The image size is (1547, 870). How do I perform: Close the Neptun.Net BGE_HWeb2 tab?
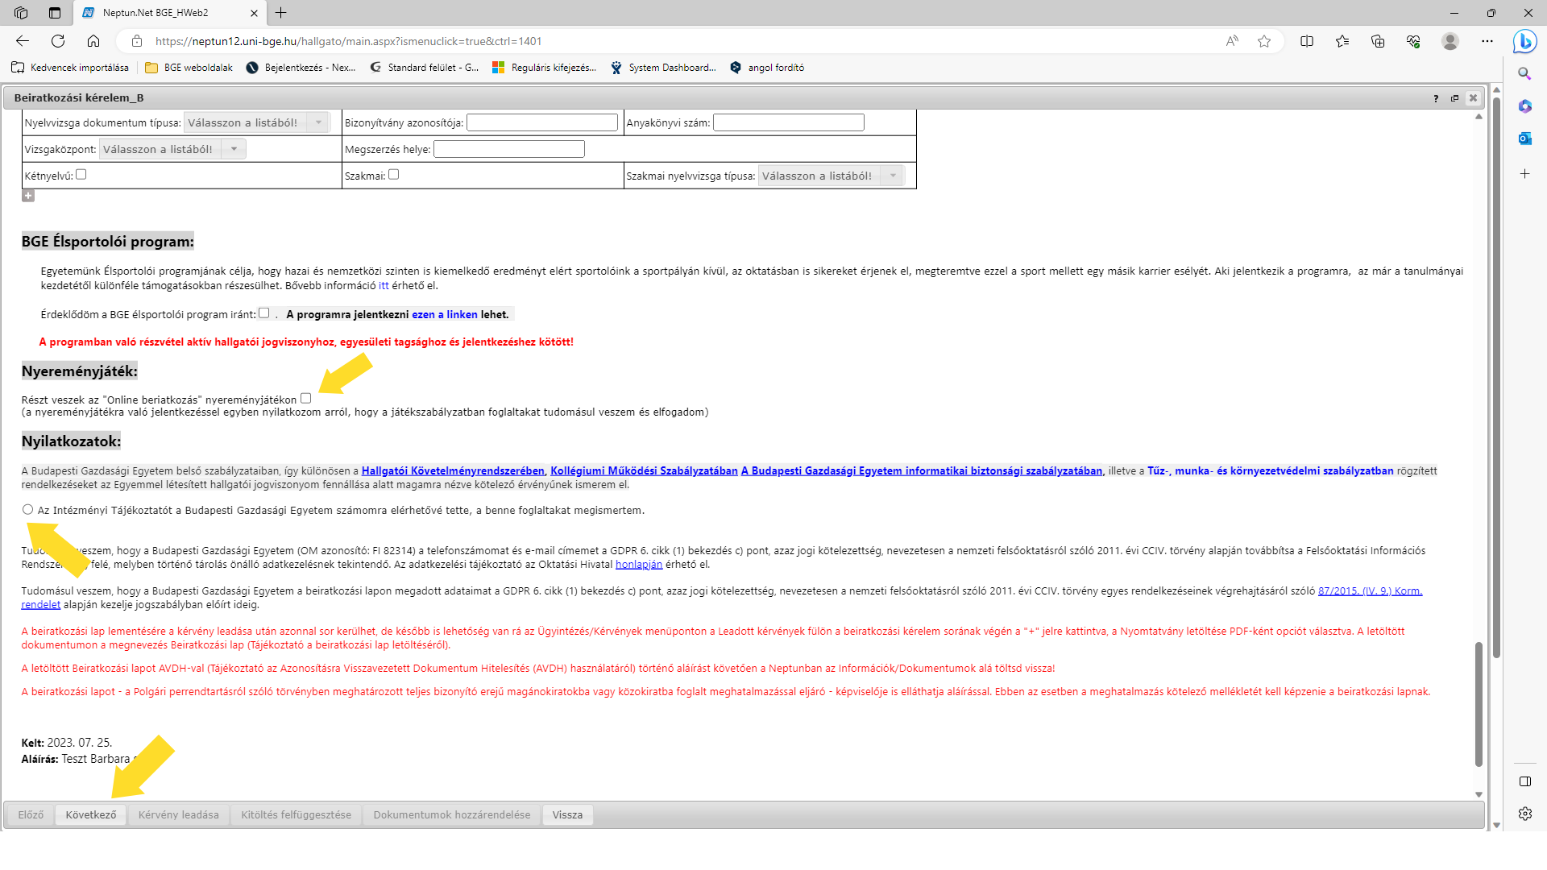click(254, 13)
